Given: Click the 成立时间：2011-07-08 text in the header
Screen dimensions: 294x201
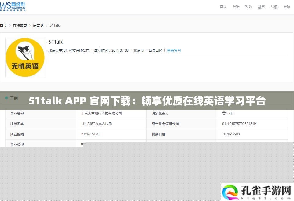Looking at the screenshot, I should pyautogui.click(x=111, y=50).
